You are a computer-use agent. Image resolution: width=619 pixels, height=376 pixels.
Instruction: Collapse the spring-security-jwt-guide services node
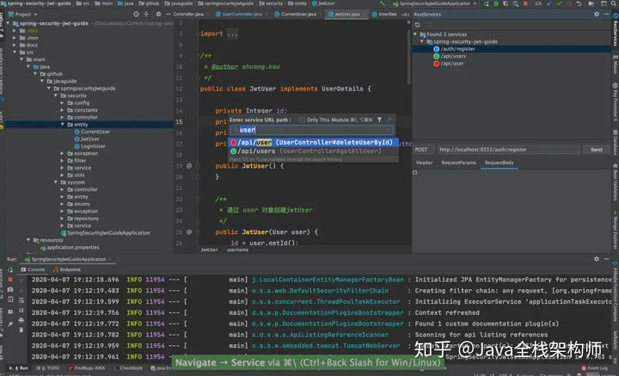pos(422,41)
